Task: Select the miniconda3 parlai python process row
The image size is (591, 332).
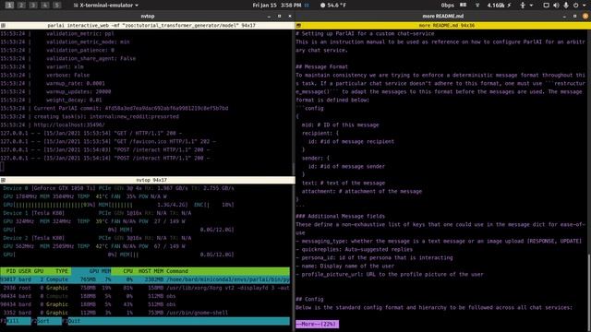Action: pos(145,279)
